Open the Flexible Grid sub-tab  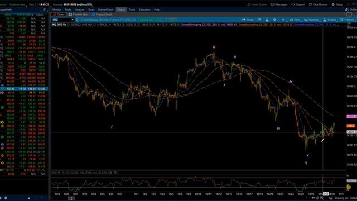tap(79, 15)
